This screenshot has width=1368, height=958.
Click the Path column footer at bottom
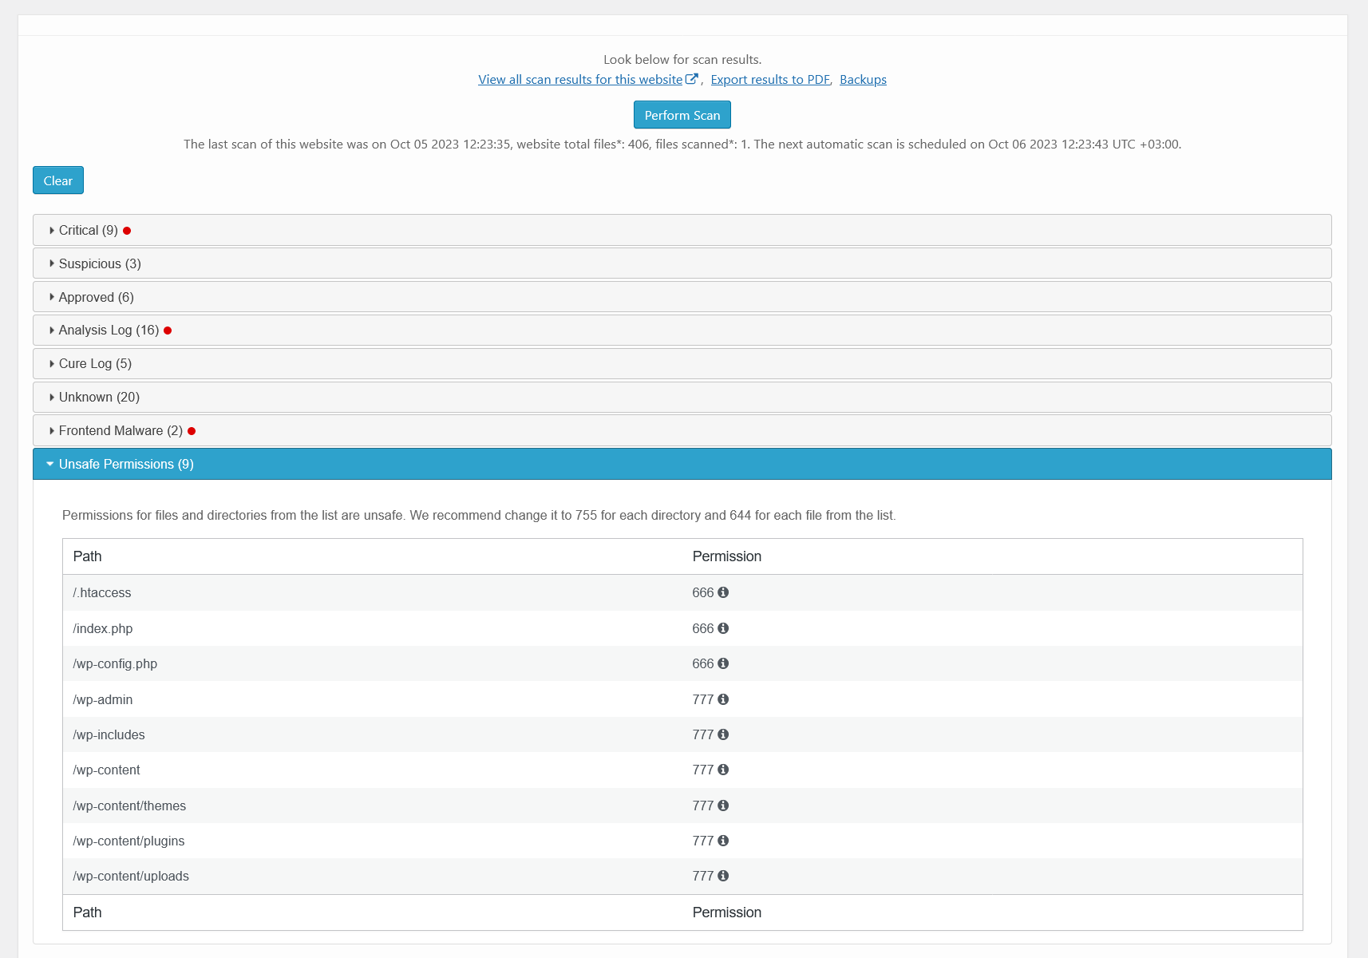tap(88, 912)
